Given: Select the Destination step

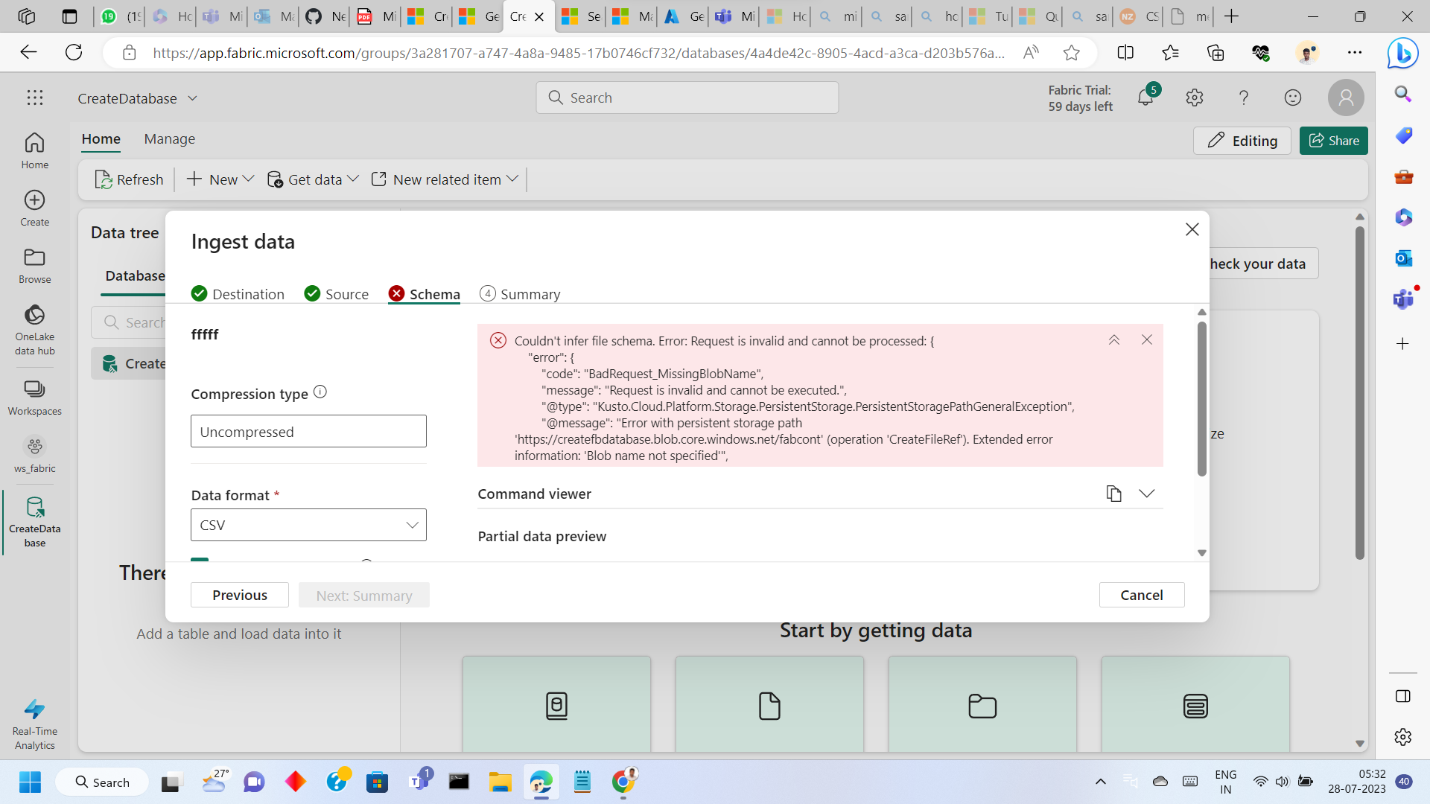Looking at the screenshot, I should (248, 293).
